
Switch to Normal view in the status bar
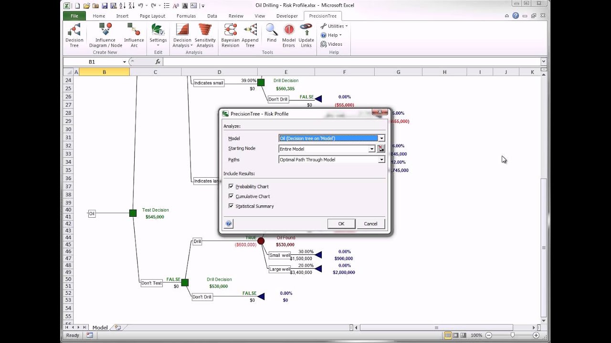[448, 335]
